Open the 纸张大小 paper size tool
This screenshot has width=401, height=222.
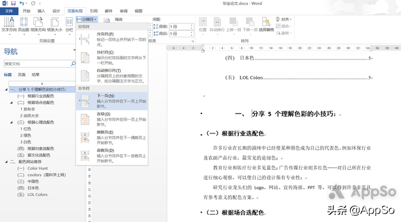pyautogui.click(x=55, y=25)
